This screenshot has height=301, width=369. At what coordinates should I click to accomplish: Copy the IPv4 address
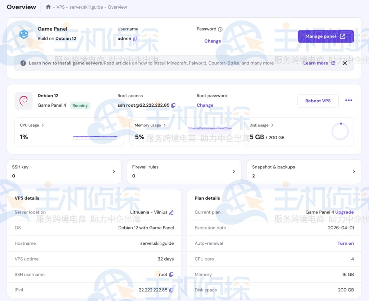coord(172,290)
